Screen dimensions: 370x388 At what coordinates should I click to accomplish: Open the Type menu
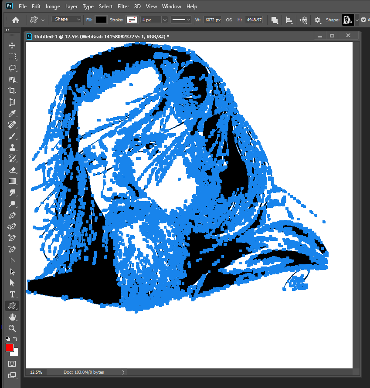tap(88, 7)
